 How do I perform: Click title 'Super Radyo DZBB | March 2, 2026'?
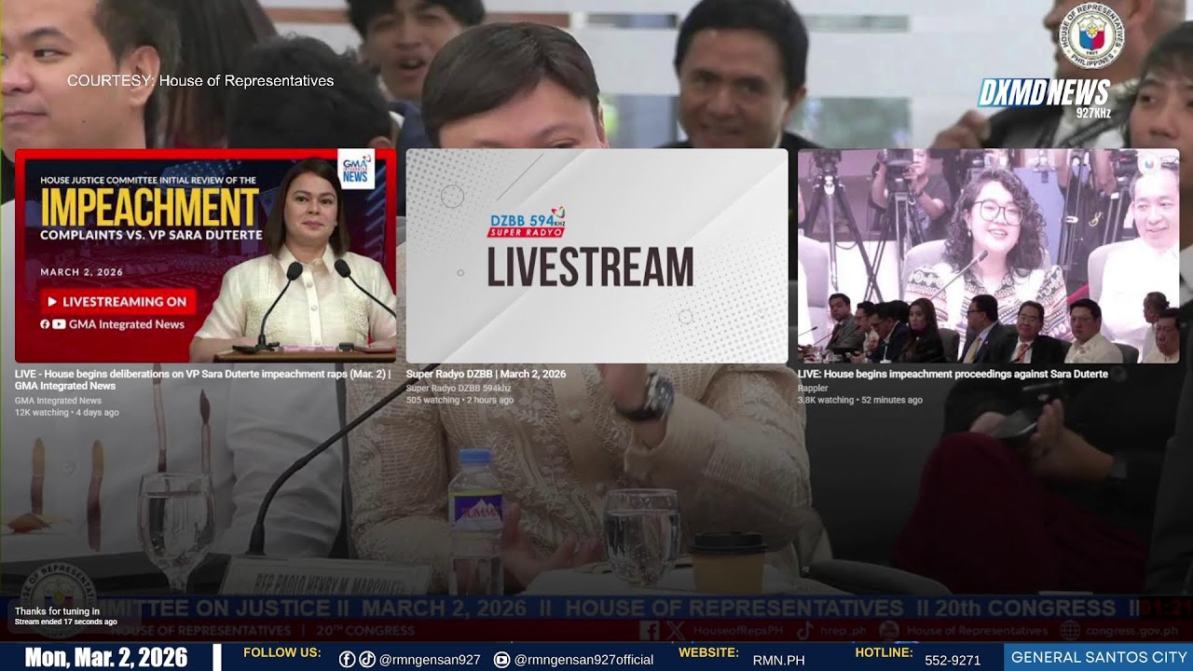click(x=486, y=374)
